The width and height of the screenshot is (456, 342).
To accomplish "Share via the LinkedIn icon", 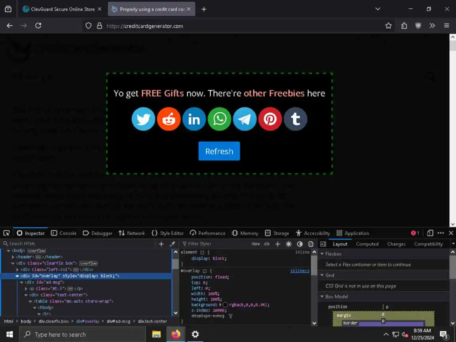I will click(x=194, y=119).
